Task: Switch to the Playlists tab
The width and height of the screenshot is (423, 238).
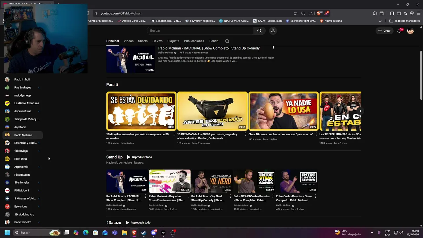Action: point(173,41)
